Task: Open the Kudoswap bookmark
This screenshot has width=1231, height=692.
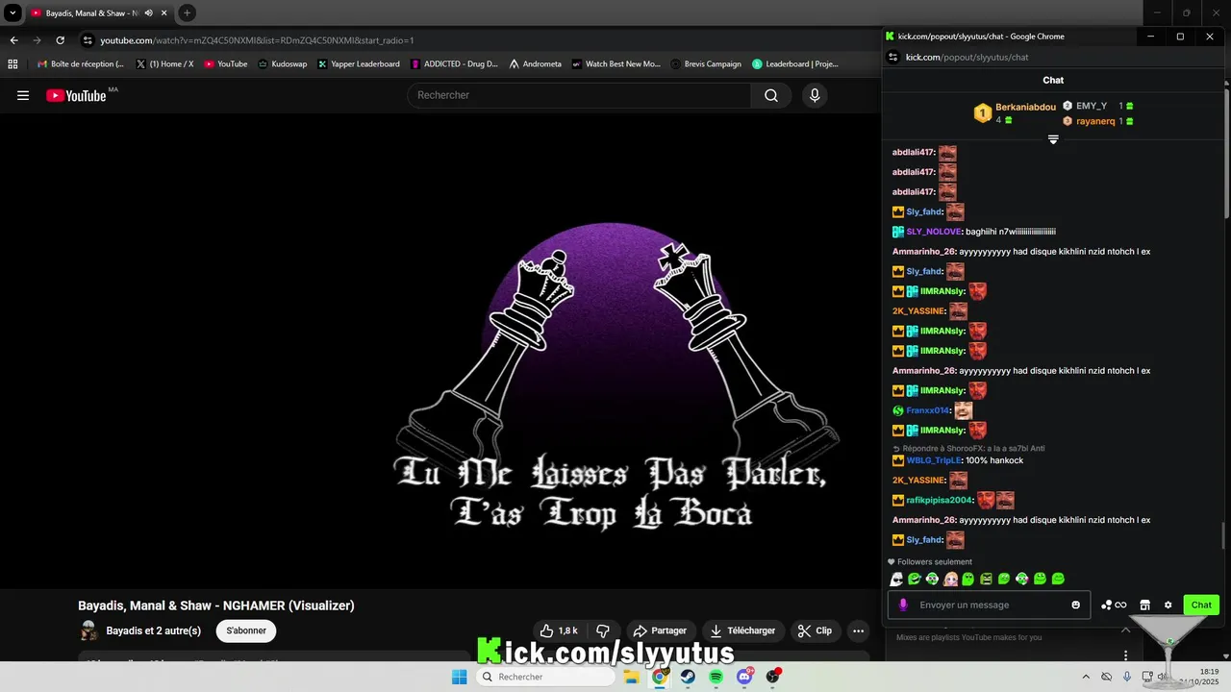Action: tap(282, 64)
